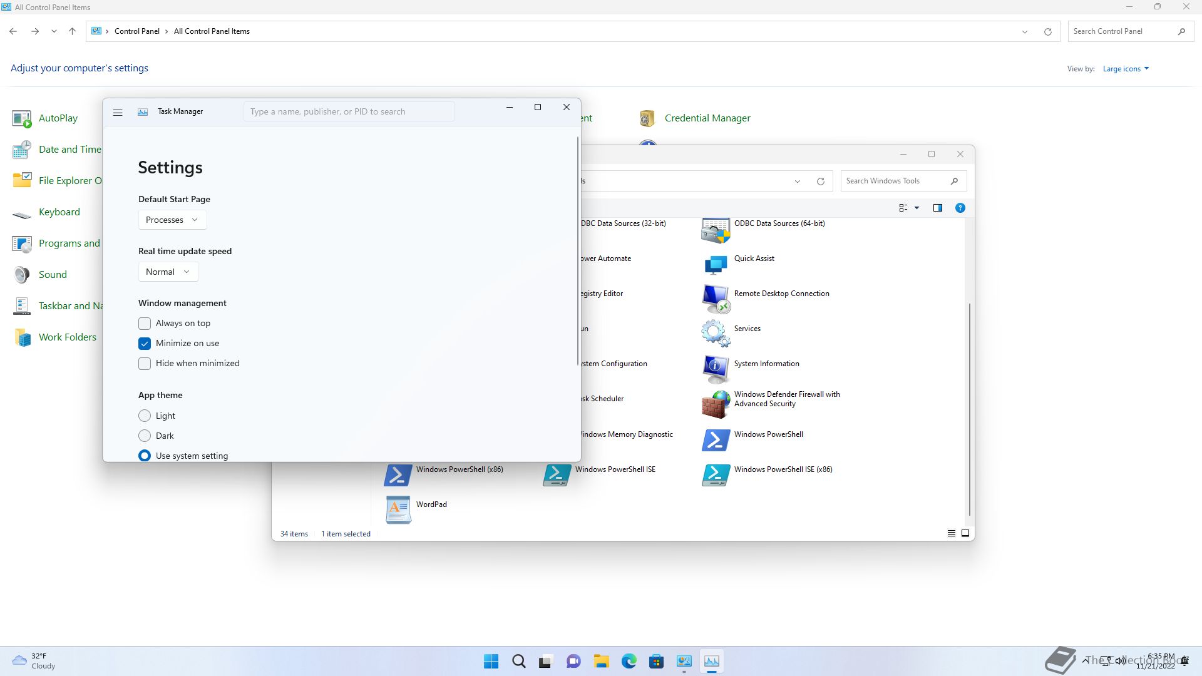1202x676 pixels.
Task: Click Task Manager search box
Action: point(349,112)
